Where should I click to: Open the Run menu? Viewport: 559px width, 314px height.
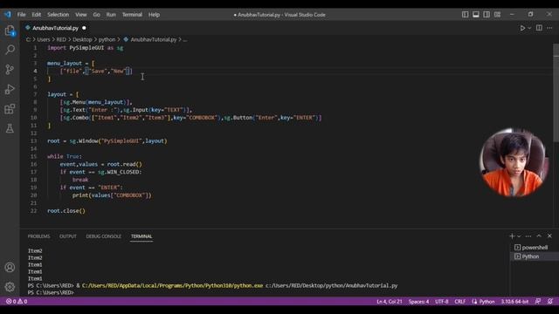pos(111,15)
